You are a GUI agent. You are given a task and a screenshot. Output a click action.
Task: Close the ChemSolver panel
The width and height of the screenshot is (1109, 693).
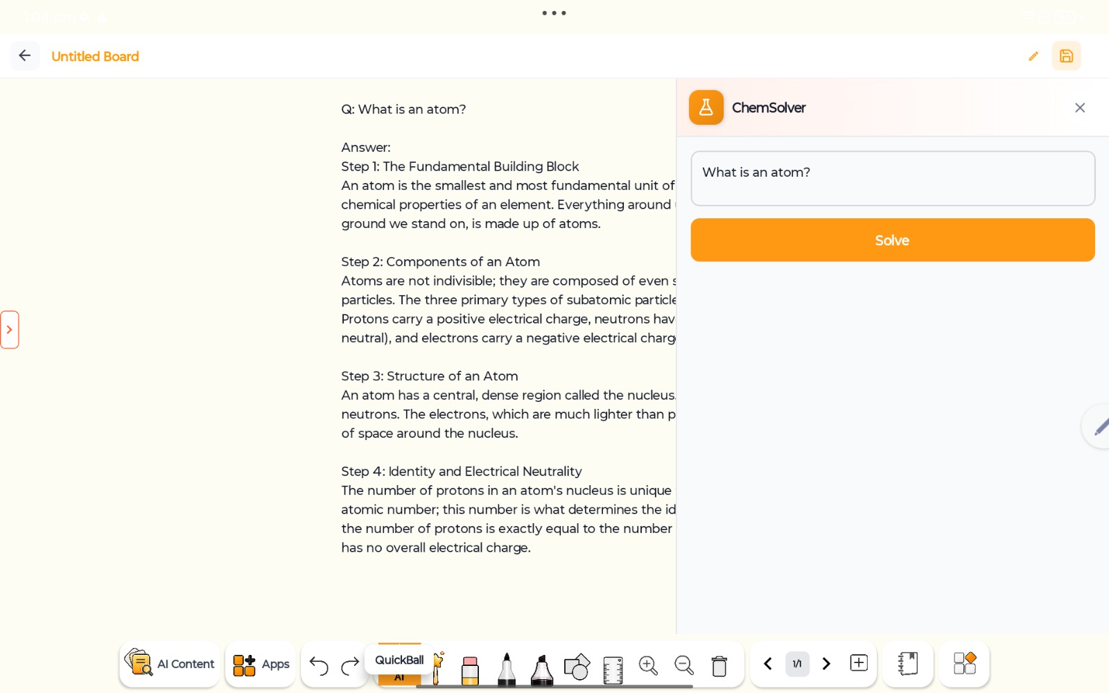pyautogui.click(x=1080, y=107)
